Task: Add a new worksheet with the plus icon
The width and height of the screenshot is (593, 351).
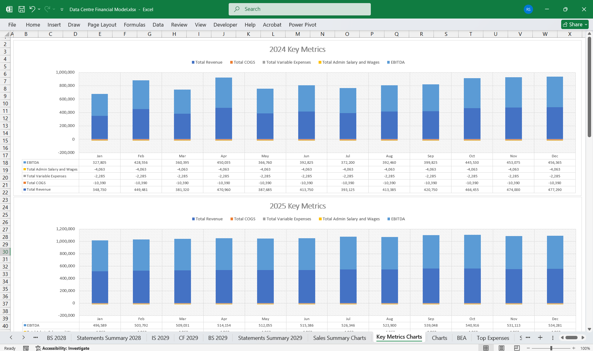Action: pos(540,338)
